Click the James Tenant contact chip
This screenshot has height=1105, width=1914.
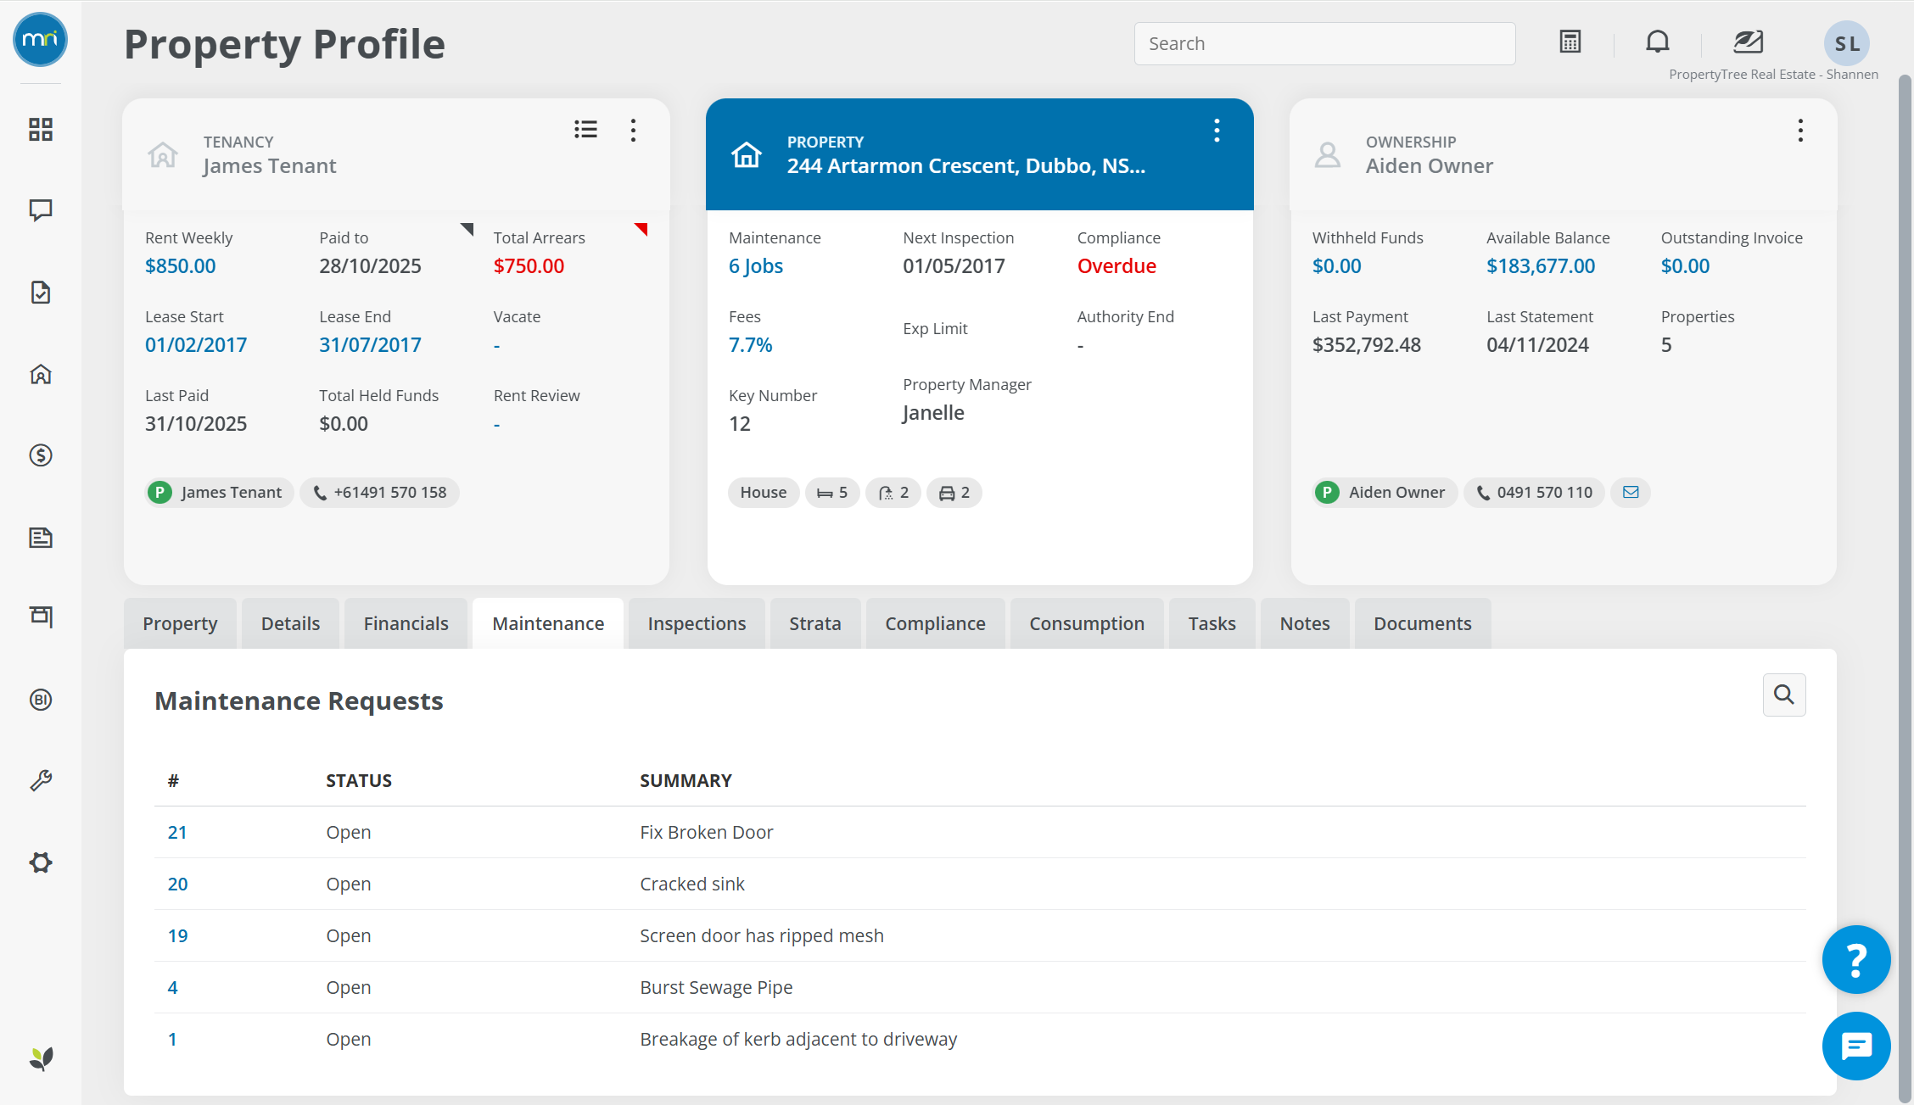coord(220,492)
